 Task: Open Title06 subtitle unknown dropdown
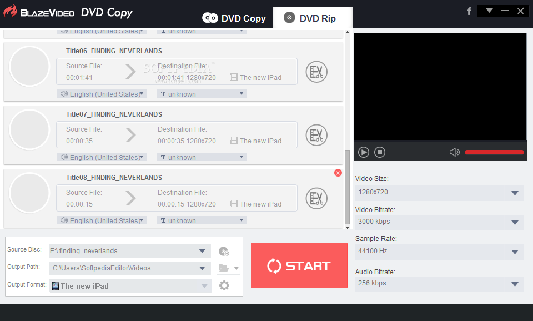pos(202,94)
